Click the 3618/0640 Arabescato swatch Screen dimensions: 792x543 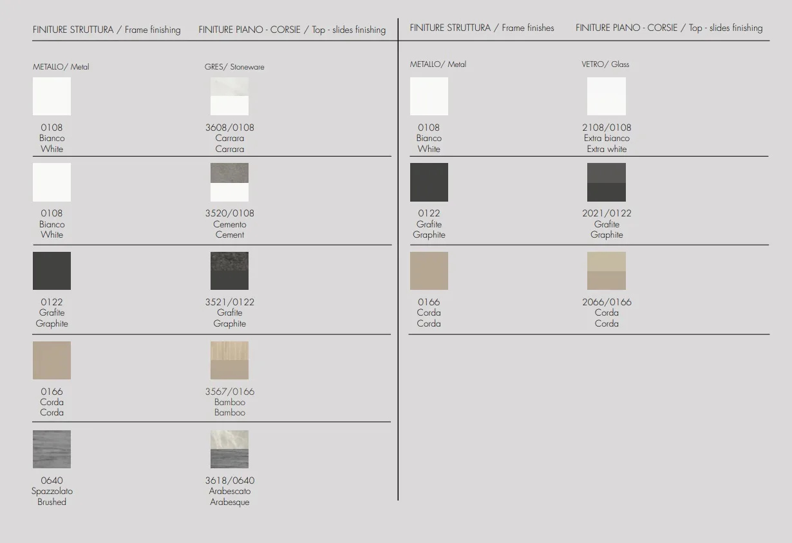pyautogui.click(x=229, y=449)
